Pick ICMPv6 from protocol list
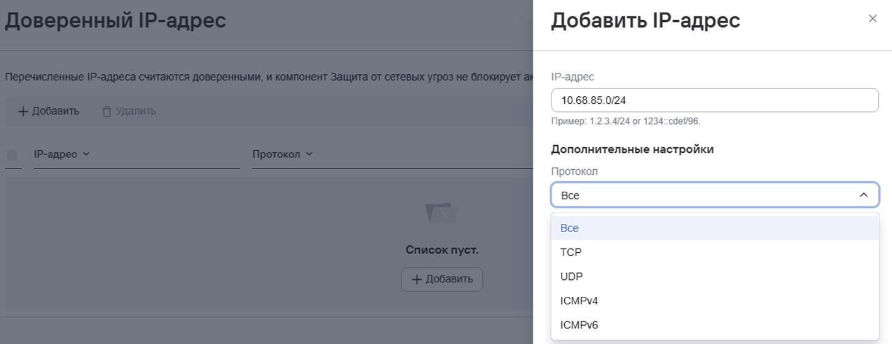Viewport: 892px width, 344px height. (715, 325)
